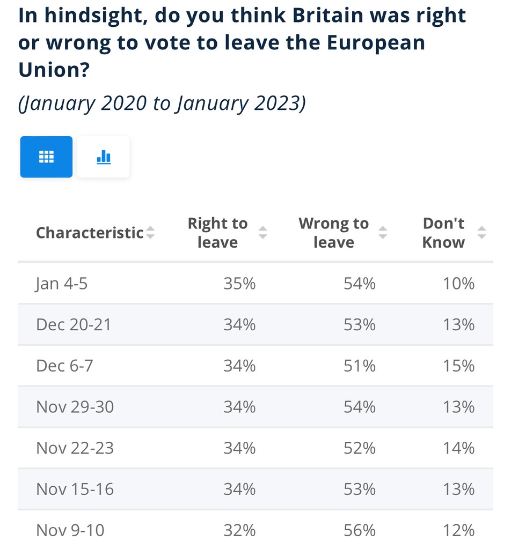Image resolution: width=511 pixels, height=549 pixels.
Task: Click the chart question title text
Action: click(242, 43)
